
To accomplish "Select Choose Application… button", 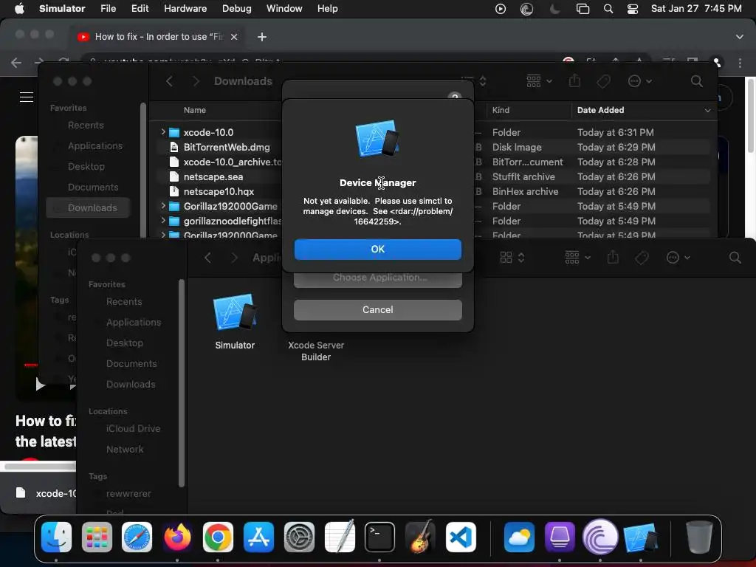I will point(377,278).
